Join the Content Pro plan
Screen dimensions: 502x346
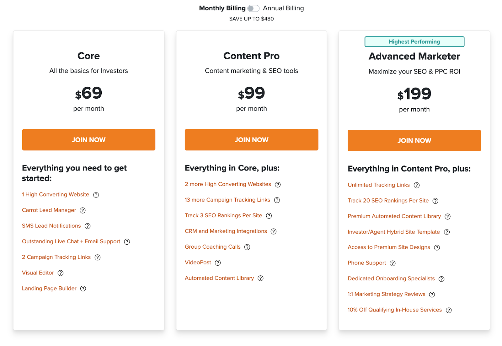click(x=251, y=140)
